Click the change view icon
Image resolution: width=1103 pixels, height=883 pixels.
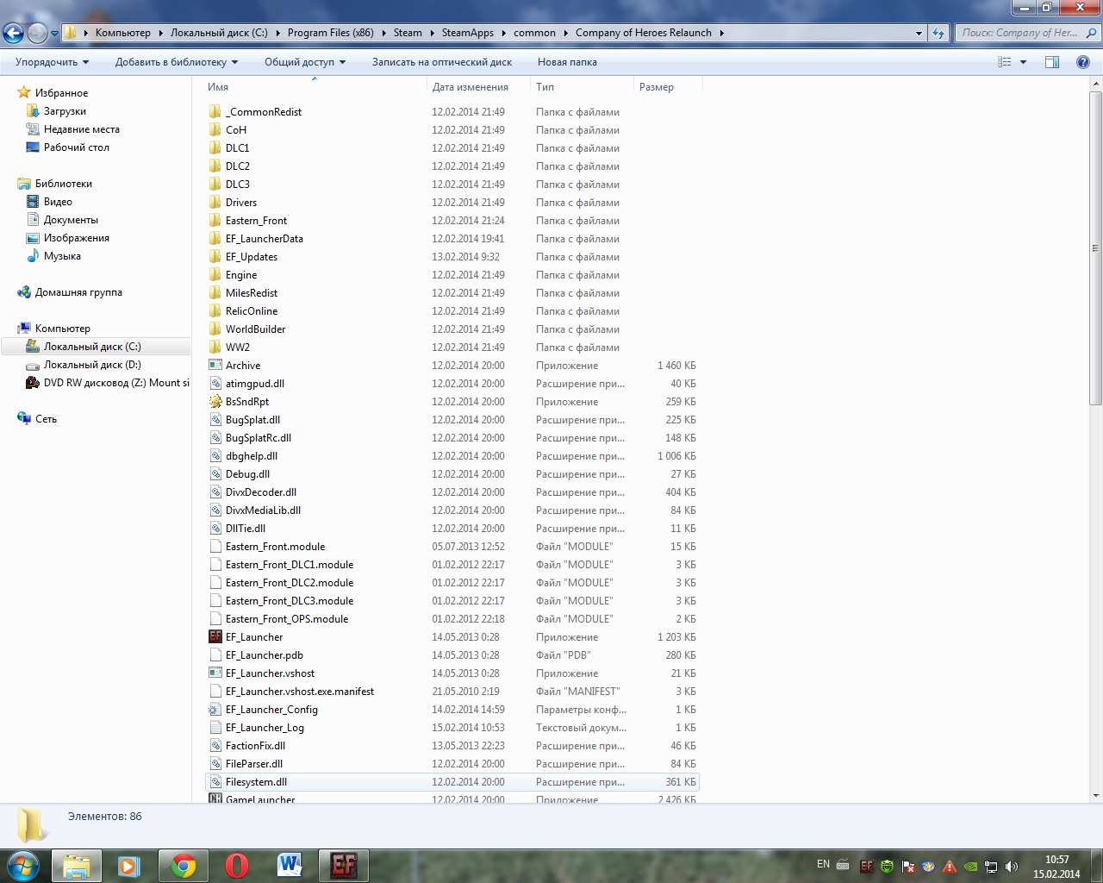point(1004,62)
